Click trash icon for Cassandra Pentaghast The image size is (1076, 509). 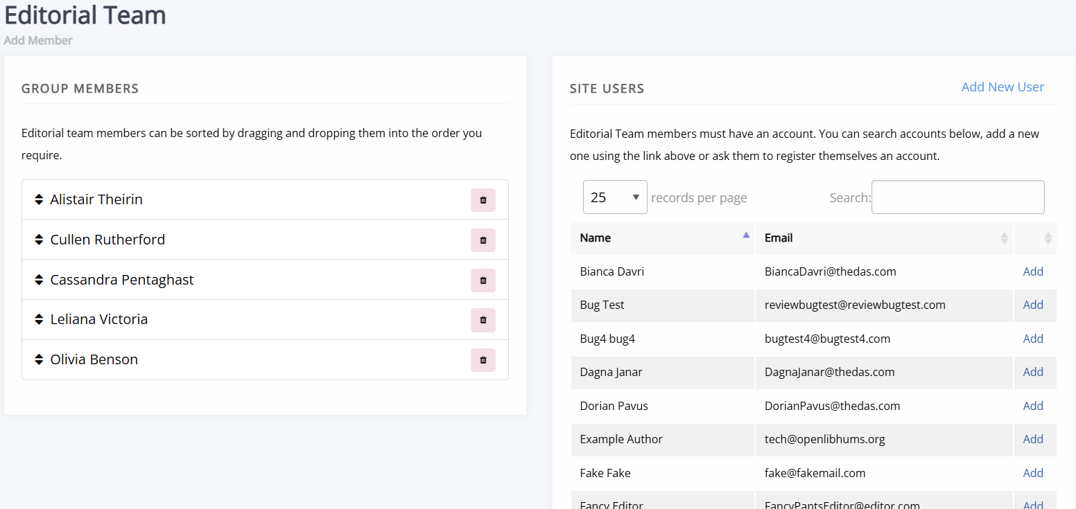click(x=483, y=280)
